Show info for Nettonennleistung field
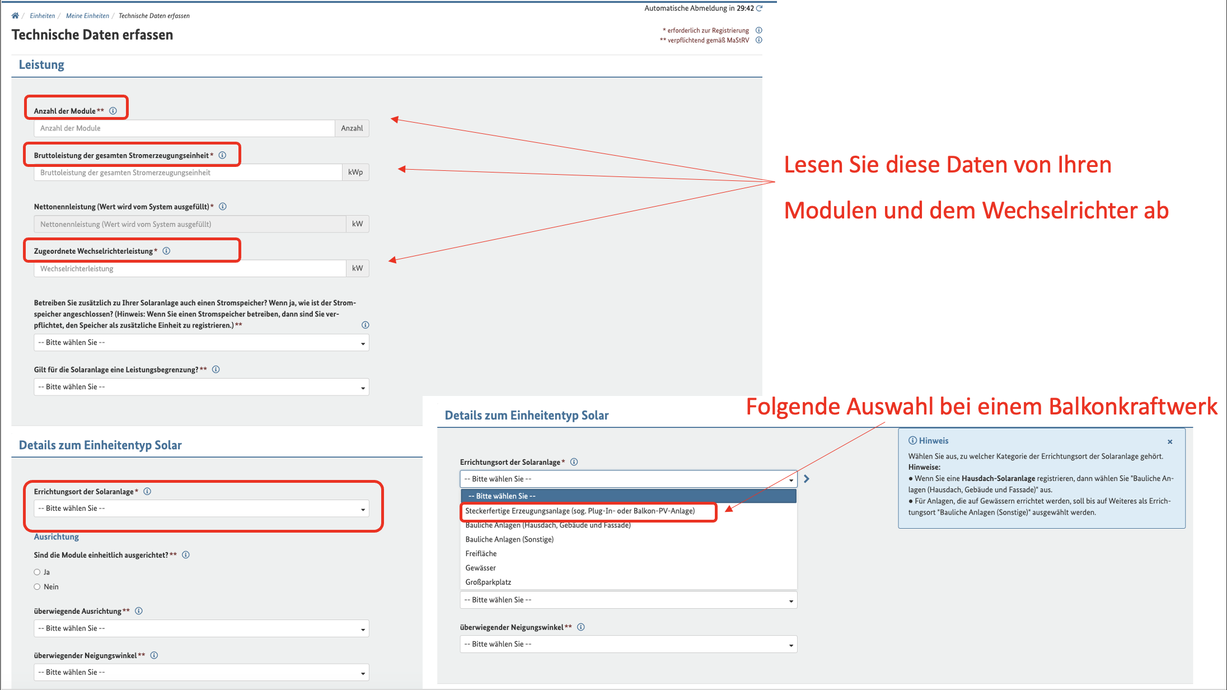The width and height of the screenshot is (1227, 690). tap(223, 207)
